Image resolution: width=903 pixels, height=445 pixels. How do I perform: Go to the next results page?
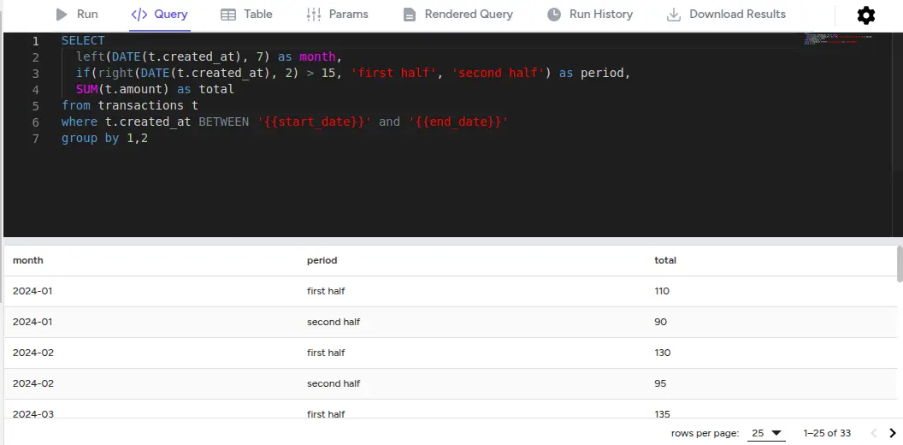[x=893, y=433]
